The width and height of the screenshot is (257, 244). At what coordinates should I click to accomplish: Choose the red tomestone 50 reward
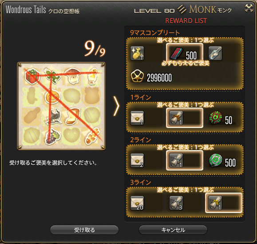point(221,118)
